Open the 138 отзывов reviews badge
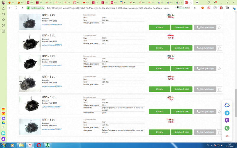This screenshot has width=237, height=148. click(x=184, y=7)
